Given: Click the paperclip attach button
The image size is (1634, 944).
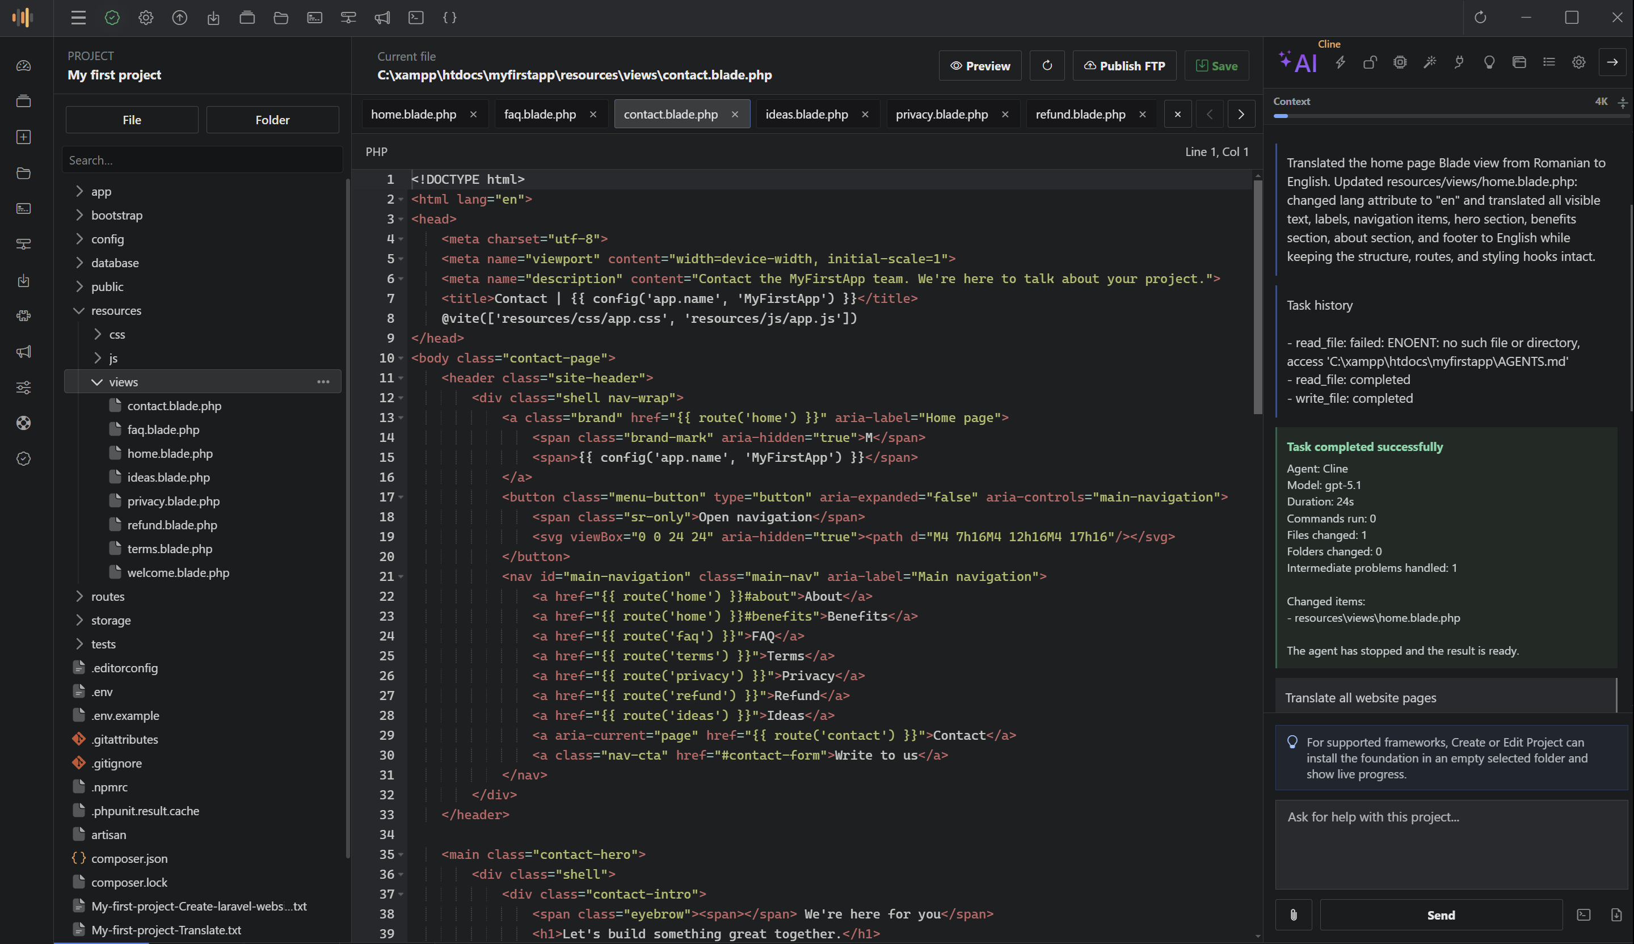Looking at the screenshot, I should point(1294,915).
